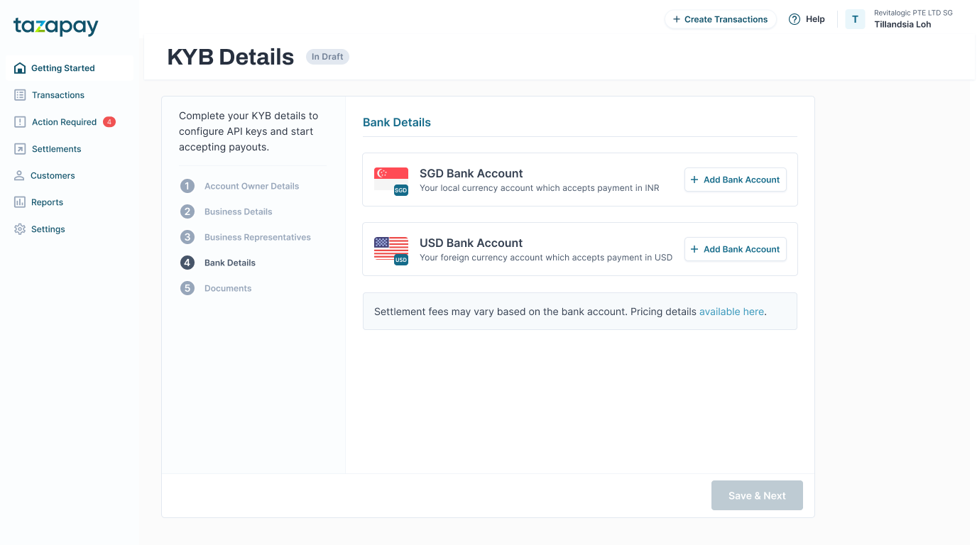Open the Tillandsia Loh account avatar
Viewport: 977px width, 545px height.
pos(855,19)
